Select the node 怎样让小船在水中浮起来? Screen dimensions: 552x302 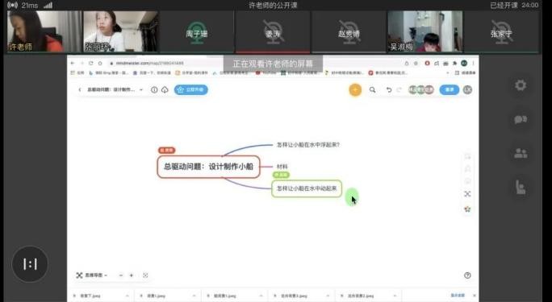[308, 145]
